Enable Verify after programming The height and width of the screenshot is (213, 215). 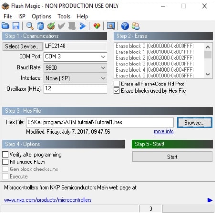[x=5, y=154]
